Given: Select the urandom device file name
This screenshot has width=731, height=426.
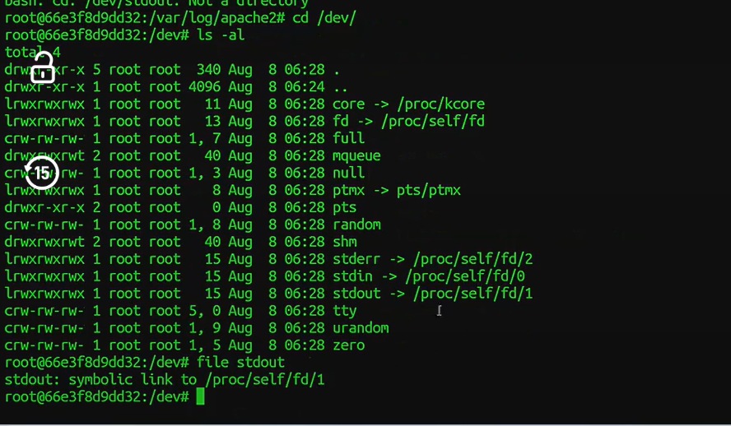Looking at the screenshot, I should point(361,328).
